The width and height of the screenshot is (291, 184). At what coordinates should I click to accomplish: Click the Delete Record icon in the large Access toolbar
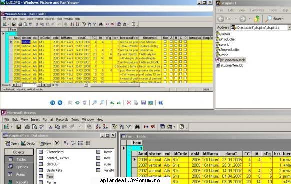click(153, 127)
